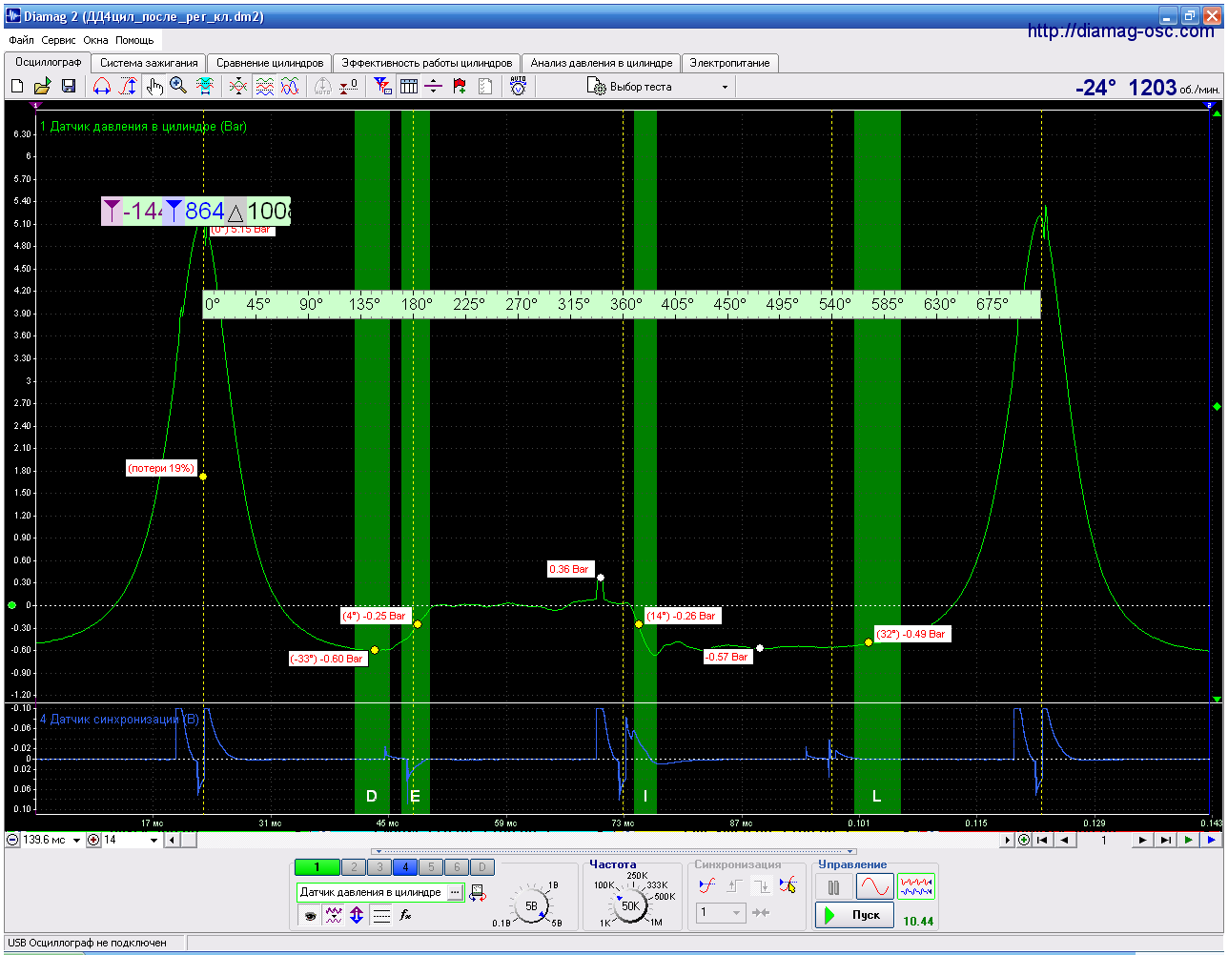Select channel 2 button
The image size is (1228, 955).
point(354,867)
